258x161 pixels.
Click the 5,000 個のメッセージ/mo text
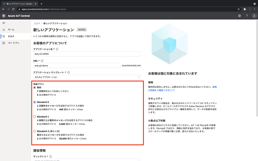pyautogui.click(x=72, y=124)
